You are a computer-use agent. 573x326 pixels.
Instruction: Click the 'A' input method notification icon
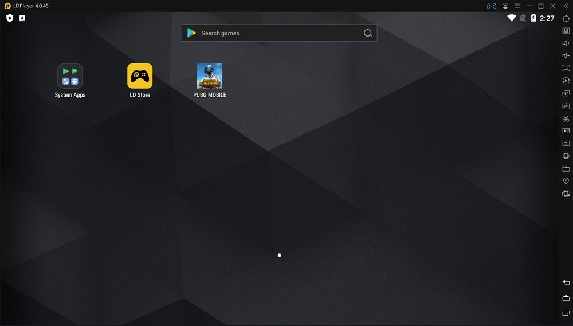coord(22,18)
